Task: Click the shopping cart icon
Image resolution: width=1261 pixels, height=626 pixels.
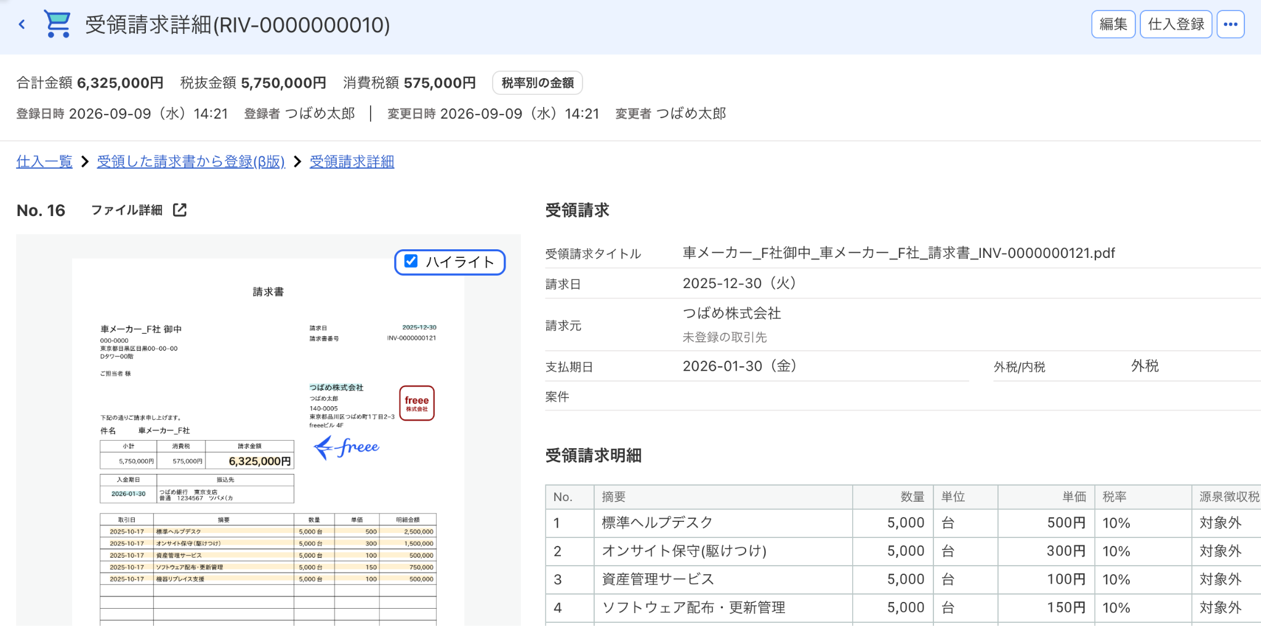Action: click(57, 24)
